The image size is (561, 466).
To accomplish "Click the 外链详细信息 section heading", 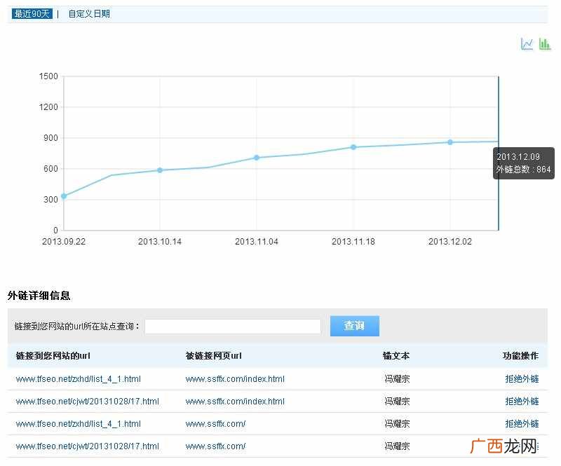I will (x=39, y=296).
